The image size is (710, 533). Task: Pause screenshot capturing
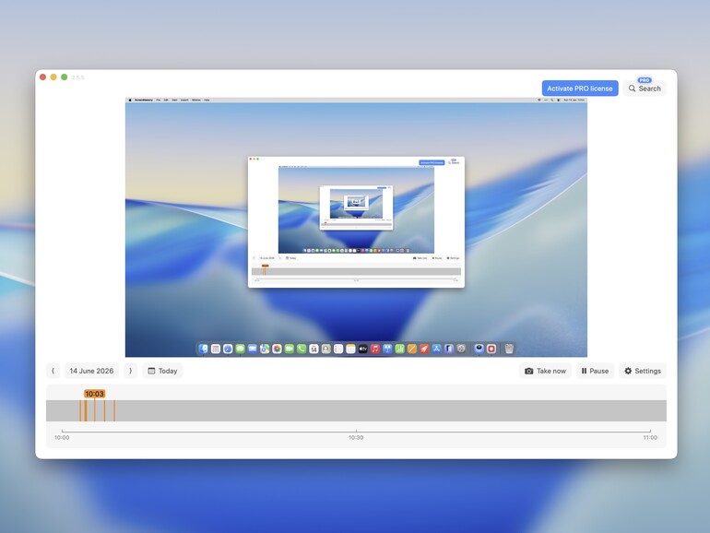595,371
